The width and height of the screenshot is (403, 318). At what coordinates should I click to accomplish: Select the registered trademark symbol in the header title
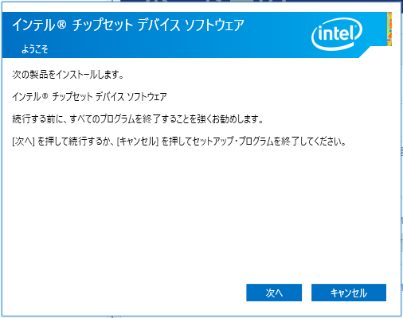61,25
